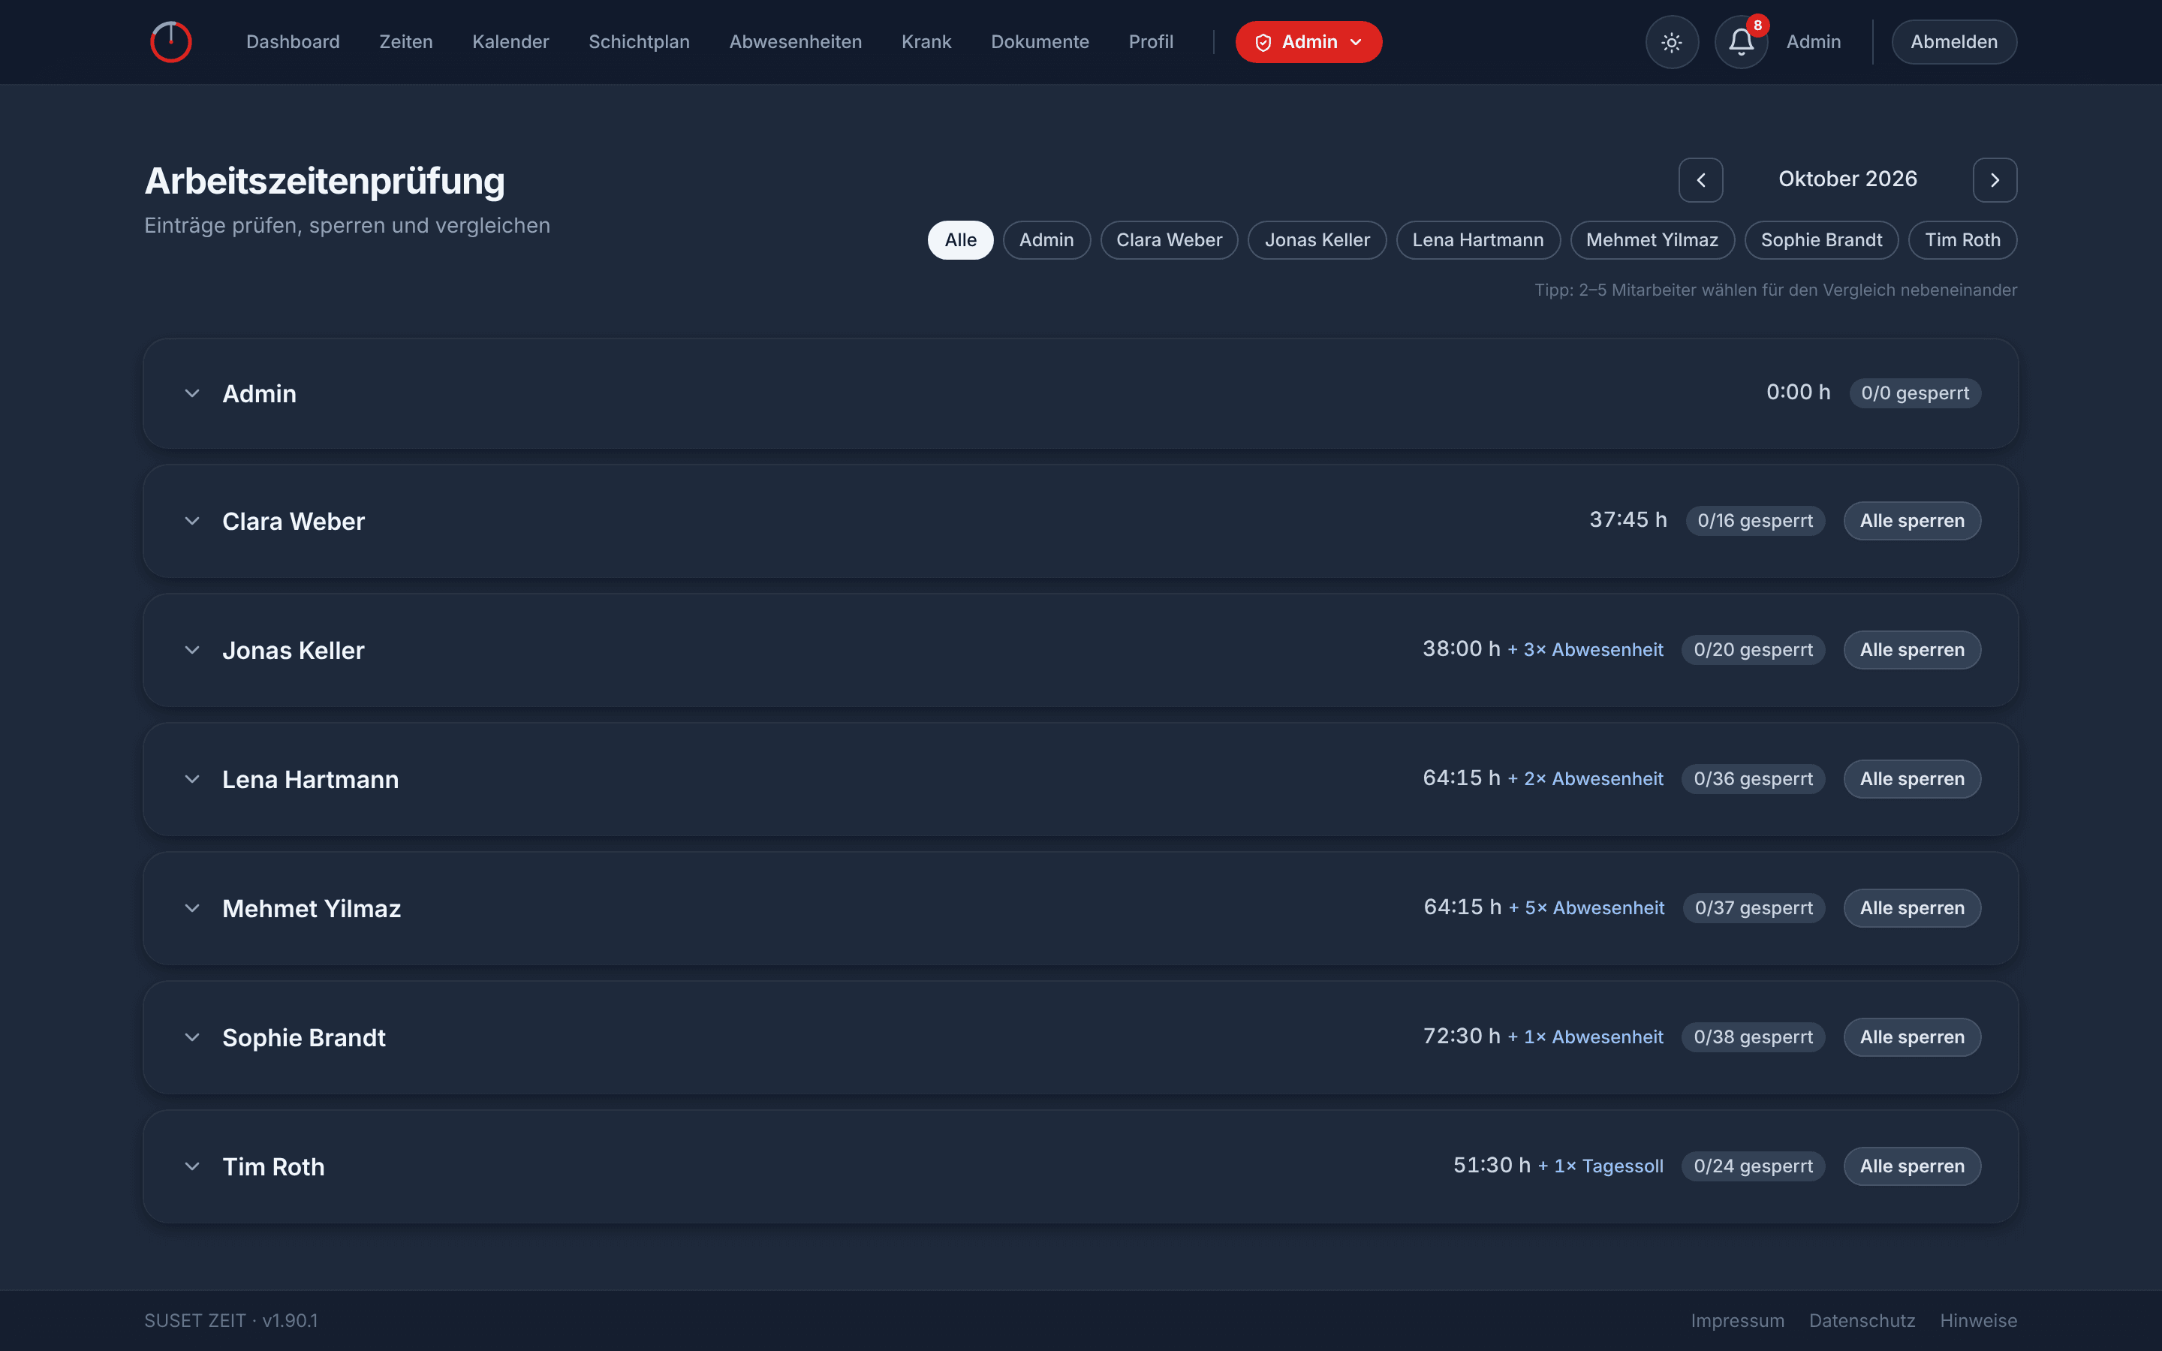Expand Mehmet Yilmaz's entries
The image size is (2162, 1351).
point(192,909)
